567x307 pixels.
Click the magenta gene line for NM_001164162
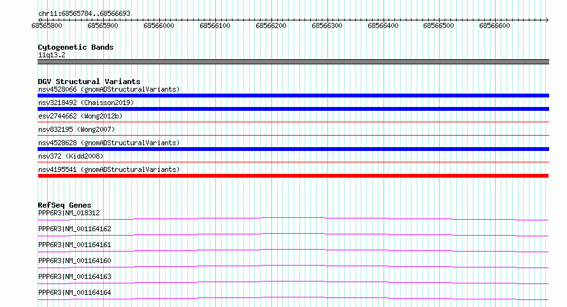293,234
